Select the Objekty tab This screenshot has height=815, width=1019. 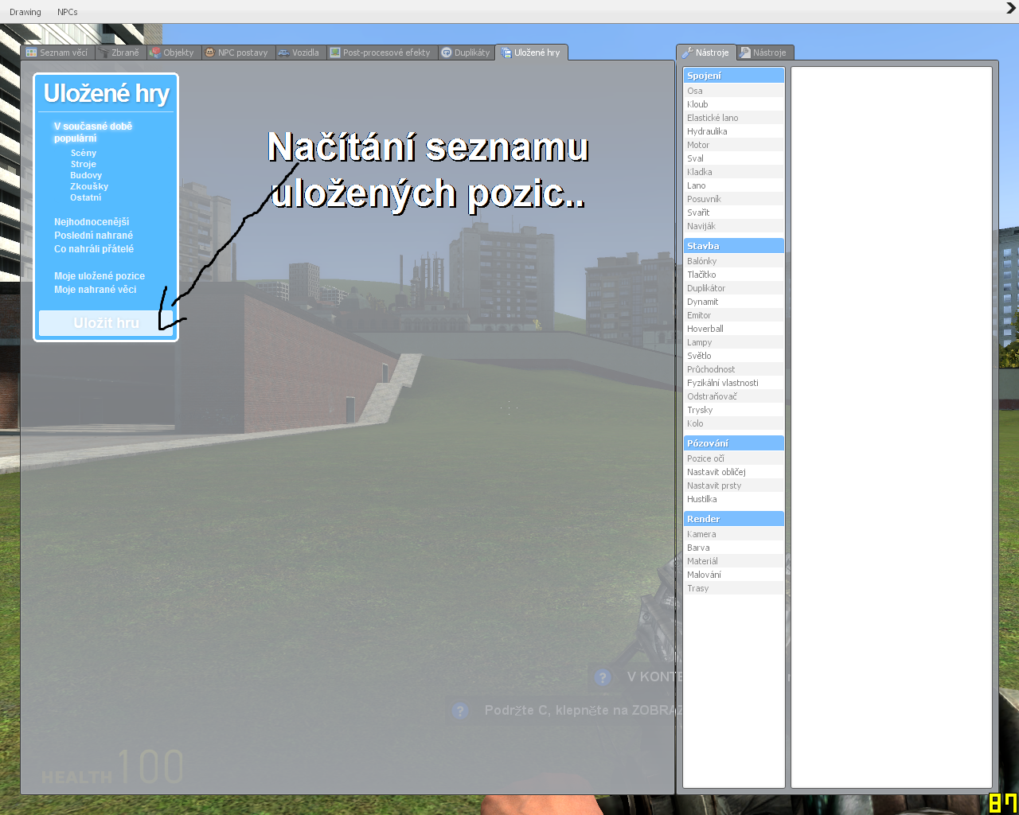[173, 53]
